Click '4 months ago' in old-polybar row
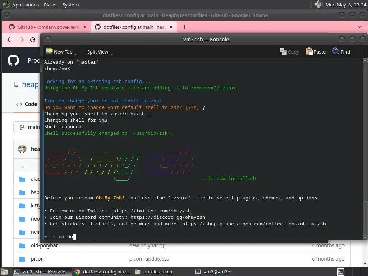Viewport: 368px width, 276px height. (x=328, y=245)
